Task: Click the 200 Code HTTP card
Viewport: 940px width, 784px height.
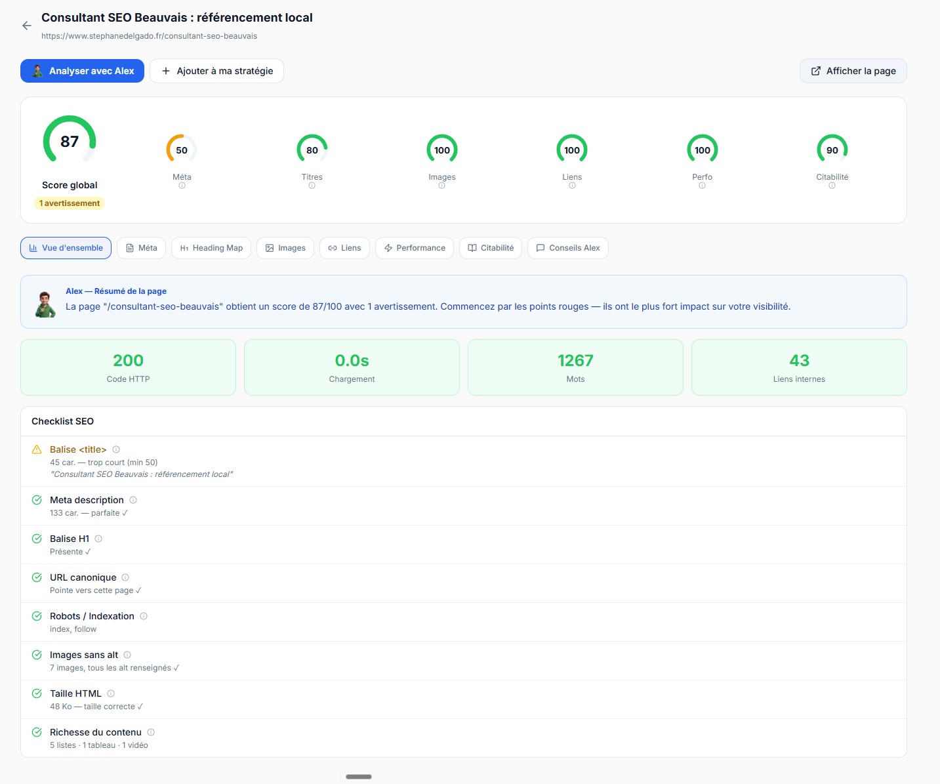Action: 128,367
